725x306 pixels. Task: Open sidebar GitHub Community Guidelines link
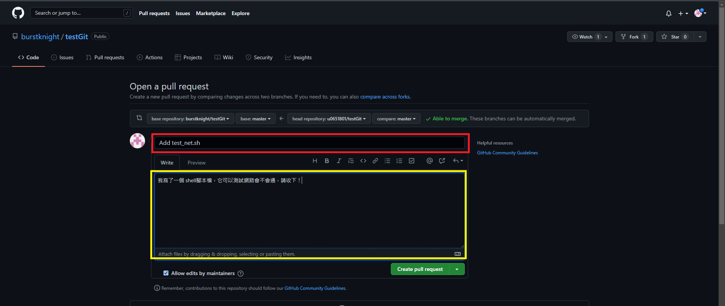coord(507,153)
